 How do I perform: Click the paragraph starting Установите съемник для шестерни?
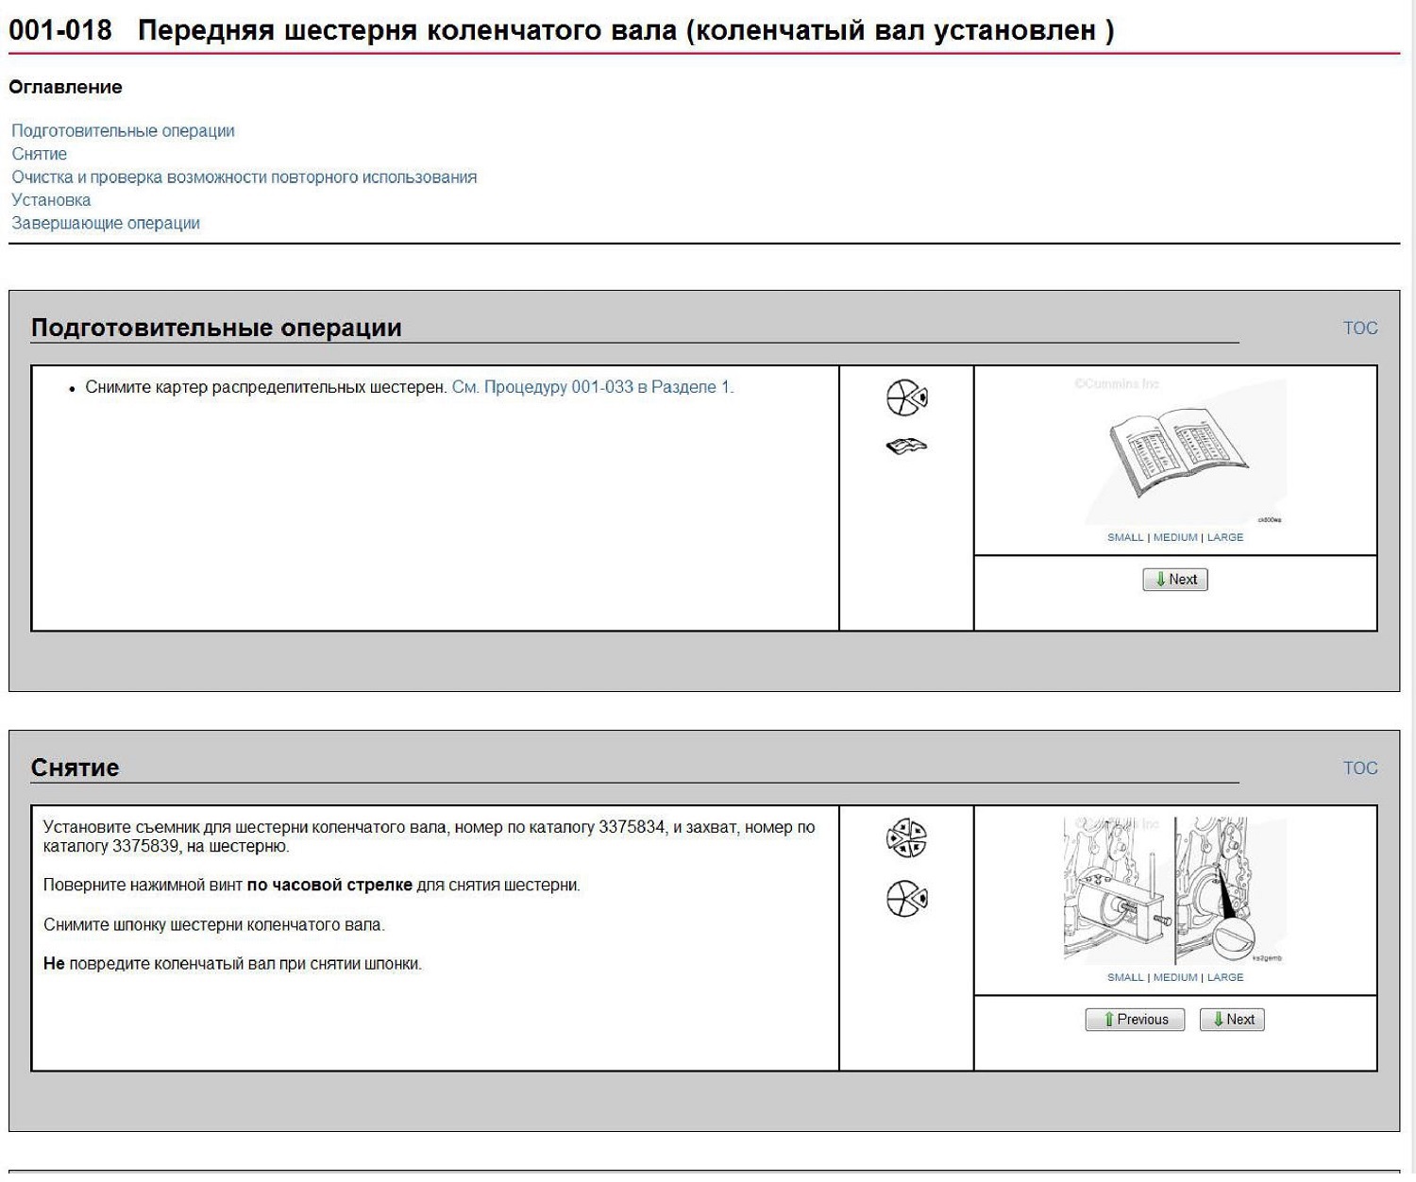pos(430,836)
